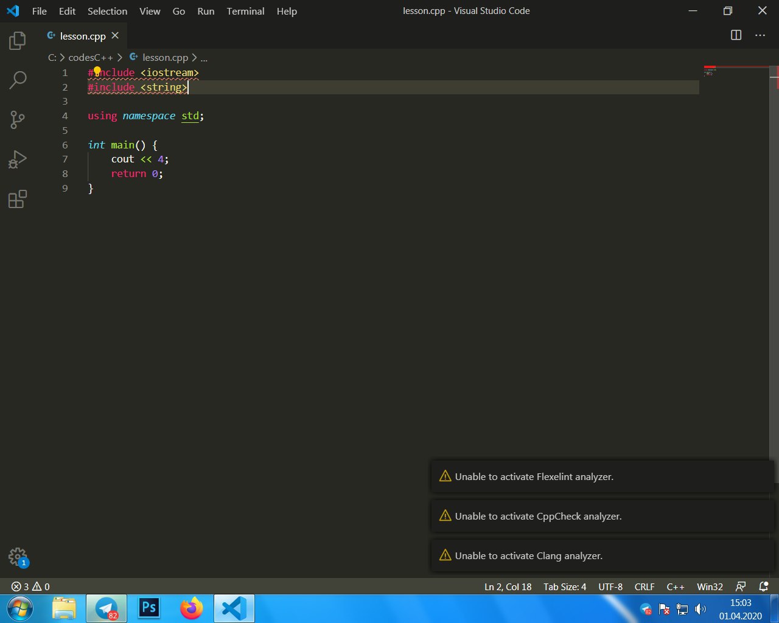Click the breadcrumb ellipsis symbol segment
The image size is (779, 623).
coord(204,57)
